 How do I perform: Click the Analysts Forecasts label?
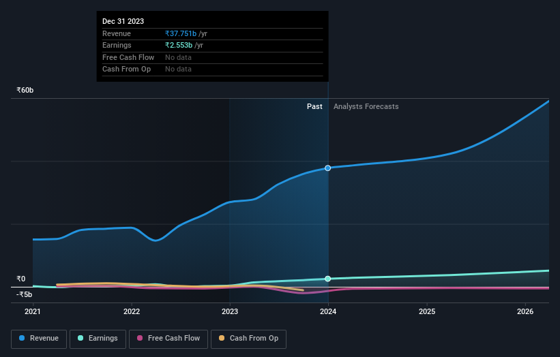click(x=366, y=106)
